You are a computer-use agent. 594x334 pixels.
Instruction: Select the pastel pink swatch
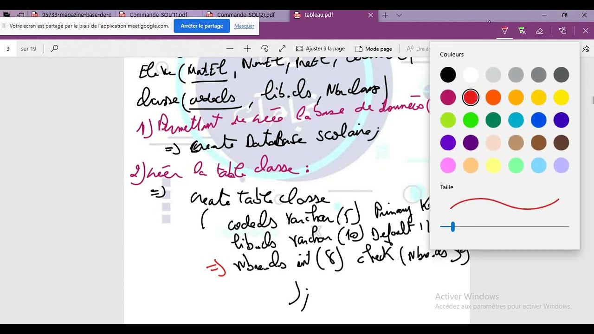coord(448,166)
